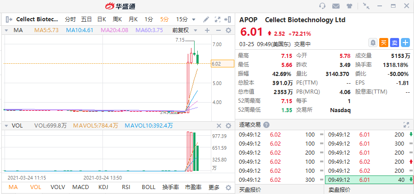
Task: Open 逐笔交易 help question mark
Action: (266, 125)
